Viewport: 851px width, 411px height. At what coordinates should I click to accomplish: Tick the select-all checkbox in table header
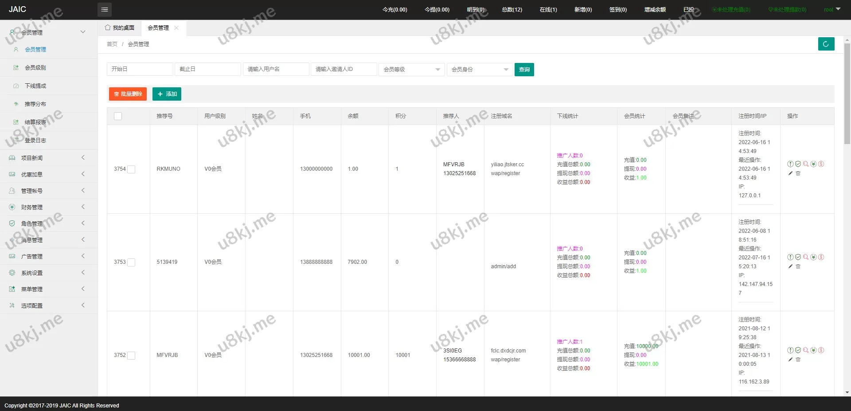118,116
